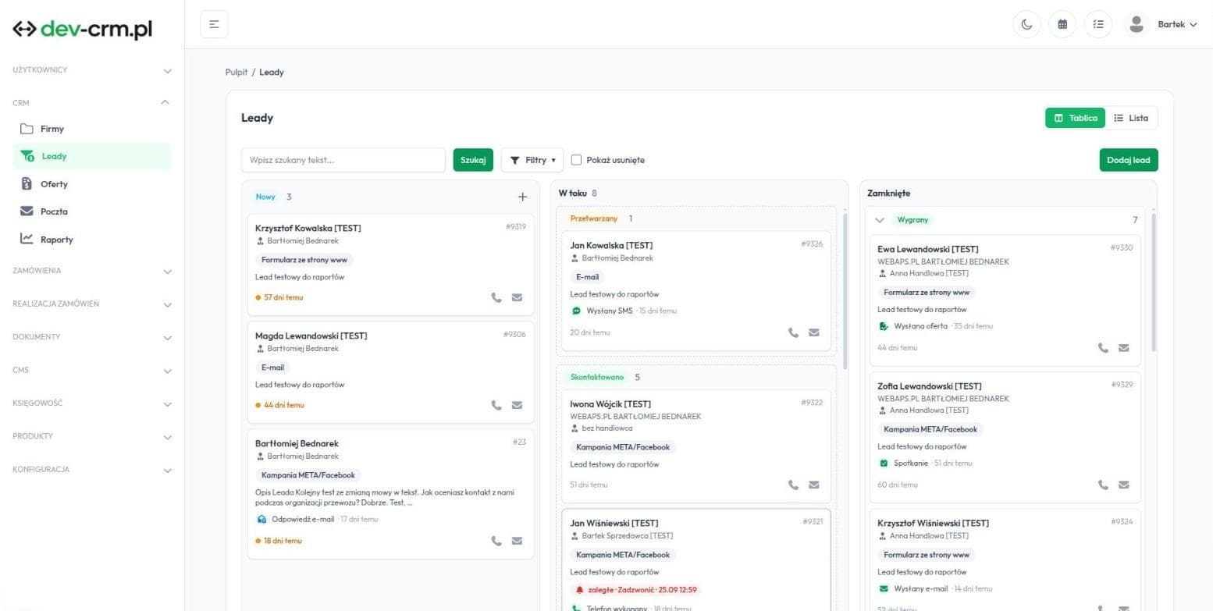Screen dimensions: 1213x611
Task: Expand the Użytkownicy sidebar section
Action: (x=92, y=70)
